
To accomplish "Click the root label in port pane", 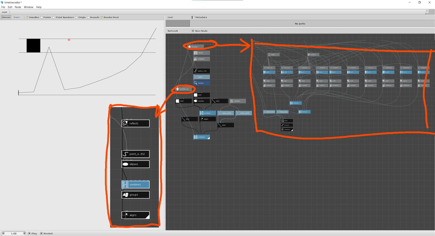I will point(170,17).
